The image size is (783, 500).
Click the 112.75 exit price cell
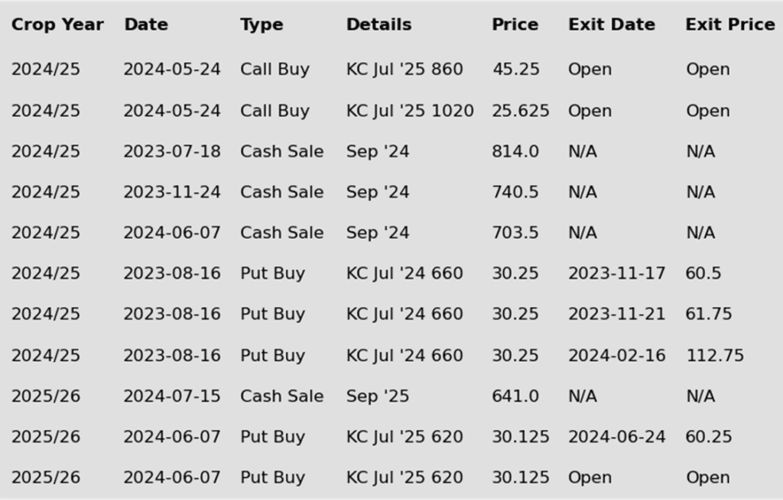[x=715, y=356]
